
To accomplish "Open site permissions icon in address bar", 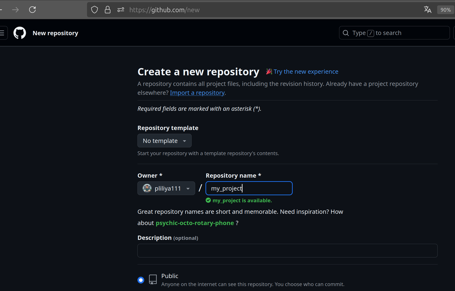I will point(121,10).
